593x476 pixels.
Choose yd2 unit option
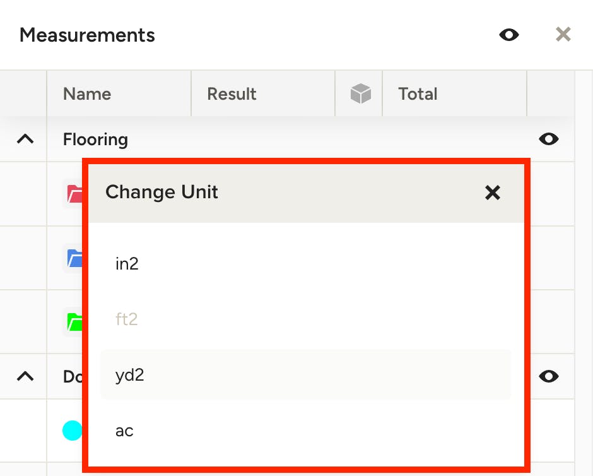click(305, 375)
